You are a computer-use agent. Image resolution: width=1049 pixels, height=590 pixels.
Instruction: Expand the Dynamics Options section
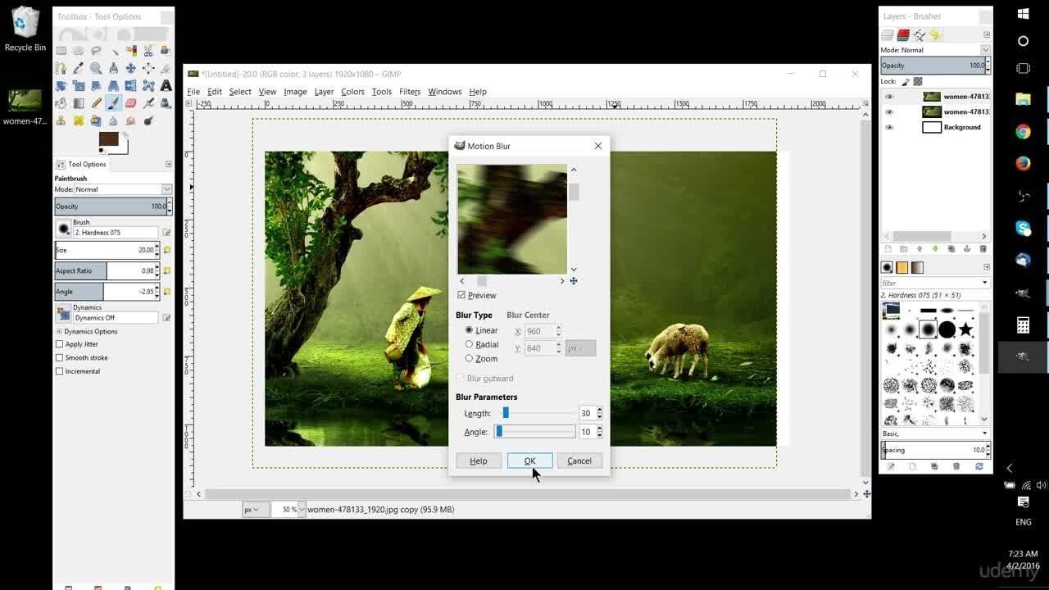(x=59, y=331)
